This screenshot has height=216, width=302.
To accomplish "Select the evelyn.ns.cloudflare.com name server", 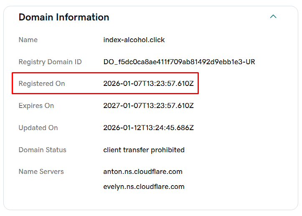I will click(x=144, y=187).
